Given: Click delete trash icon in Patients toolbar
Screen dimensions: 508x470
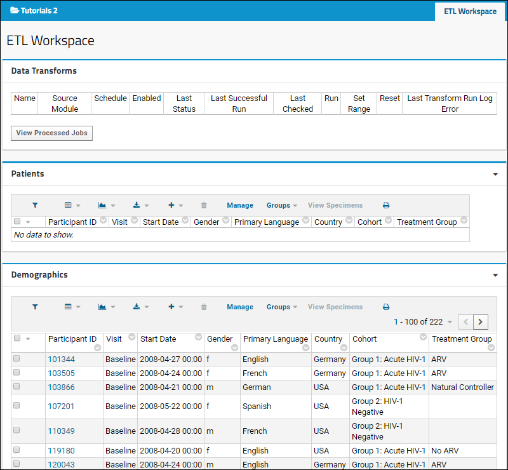Looking at the screenshot, I should [x=204, y=205].
